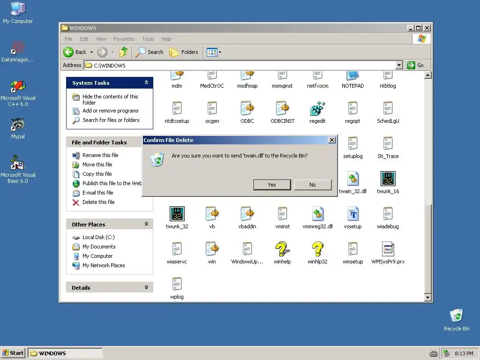
Task: Open the Favorites menu
Action: 124,39
